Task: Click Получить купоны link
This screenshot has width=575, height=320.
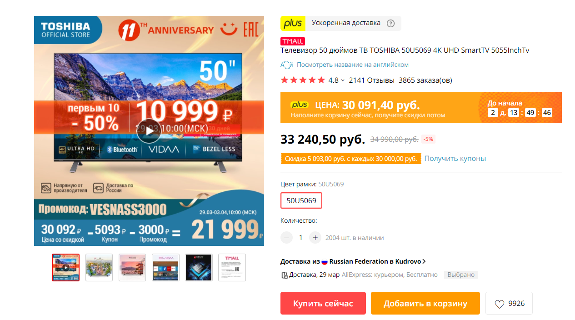Action: tap(455, 158)
